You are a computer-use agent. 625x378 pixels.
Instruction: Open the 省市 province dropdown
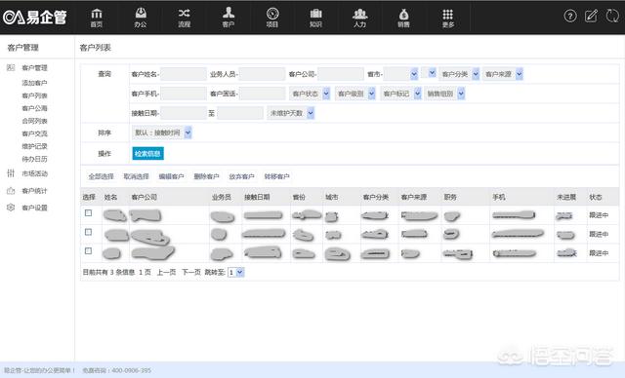pyautogui.click(x=400, y=74)
